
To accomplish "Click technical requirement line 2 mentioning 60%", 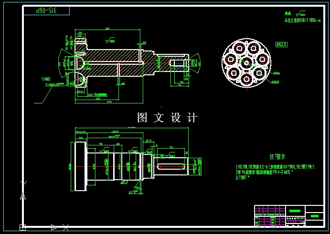I will (265, 172).
